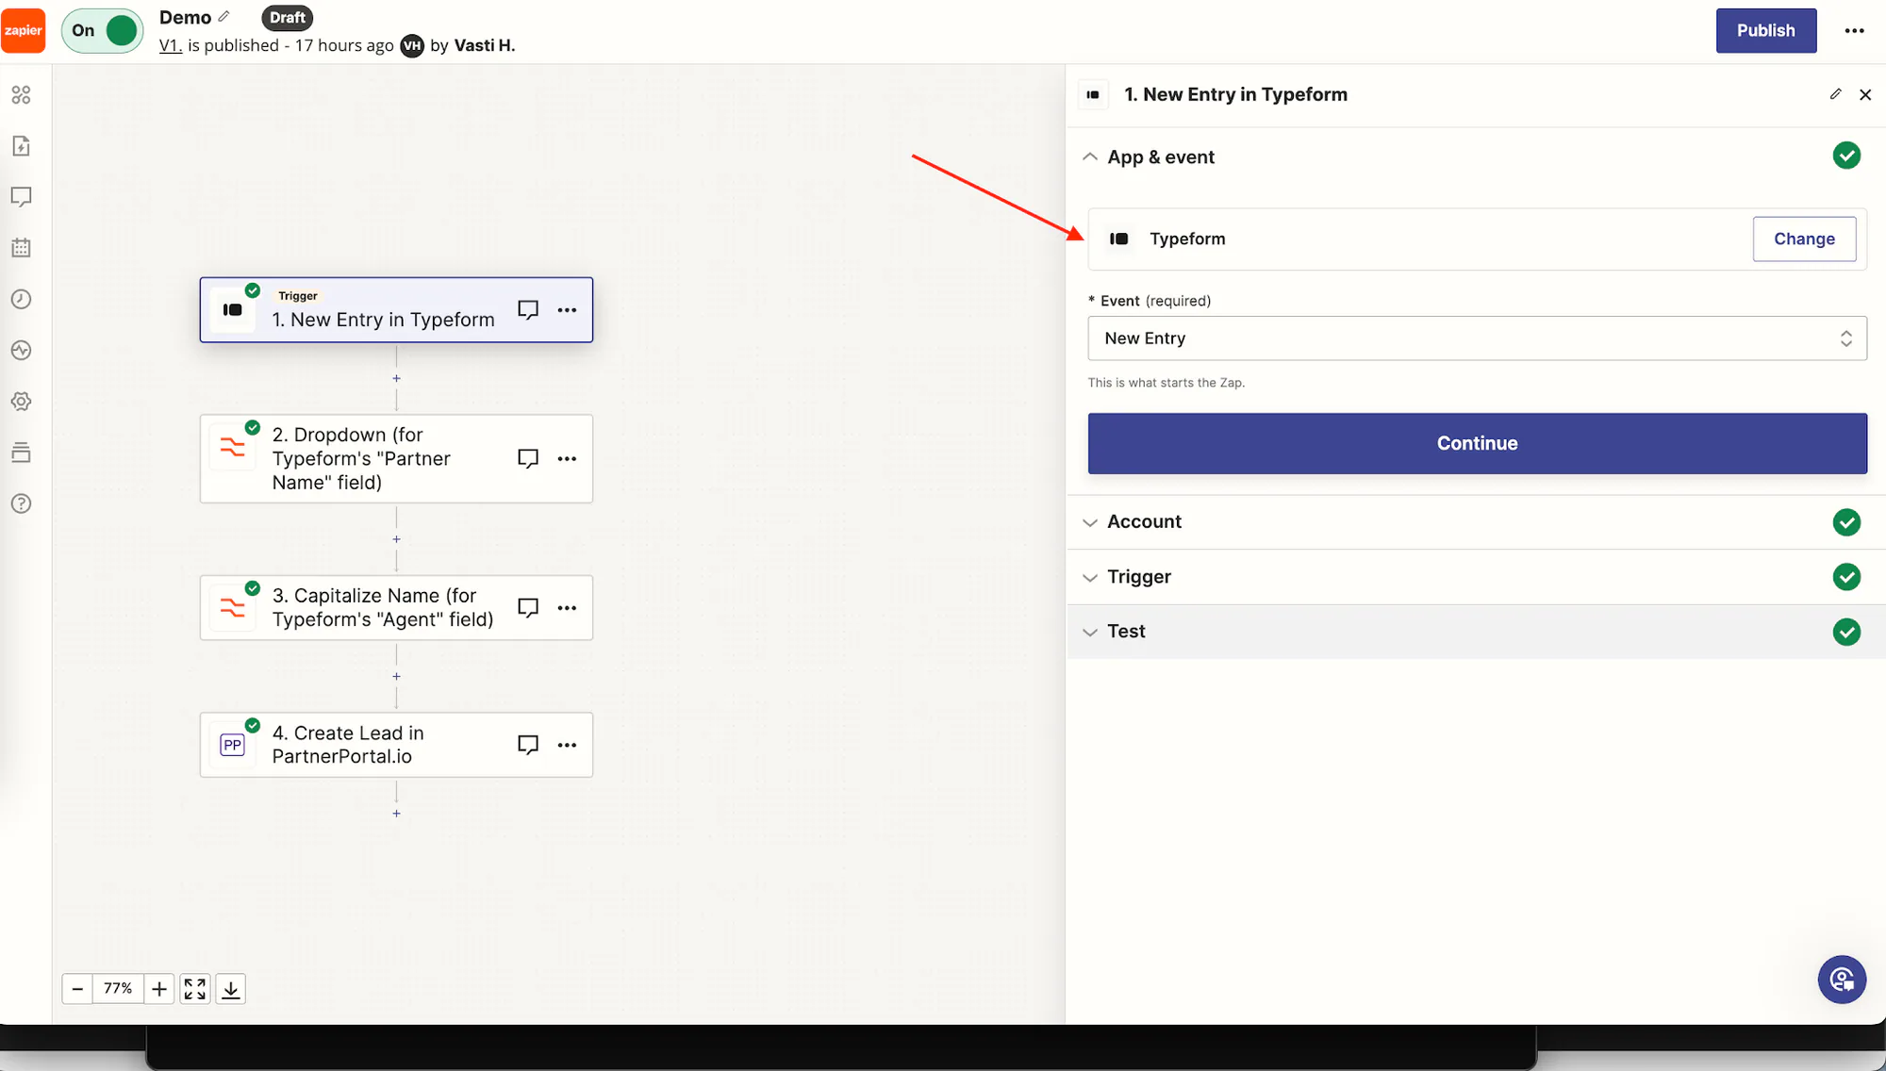This screenshot has height=1071, width=1886.
Task: Open the versions stack sidebar icon
Action: coord(21,453)
